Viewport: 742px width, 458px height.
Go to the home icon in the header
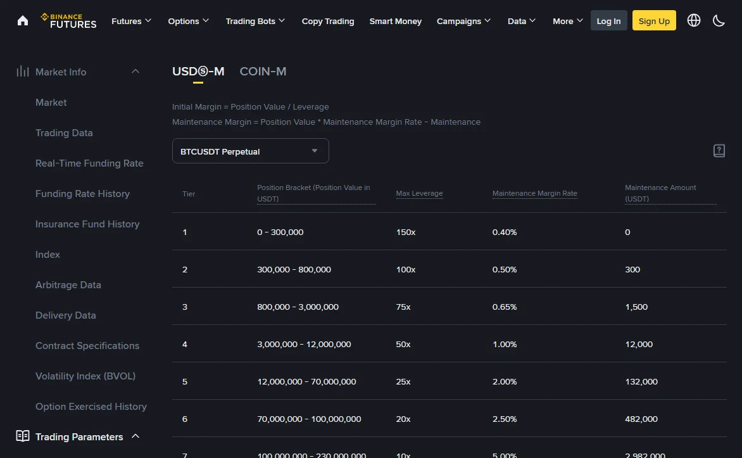pyautogui.click(x=23, y=21)
